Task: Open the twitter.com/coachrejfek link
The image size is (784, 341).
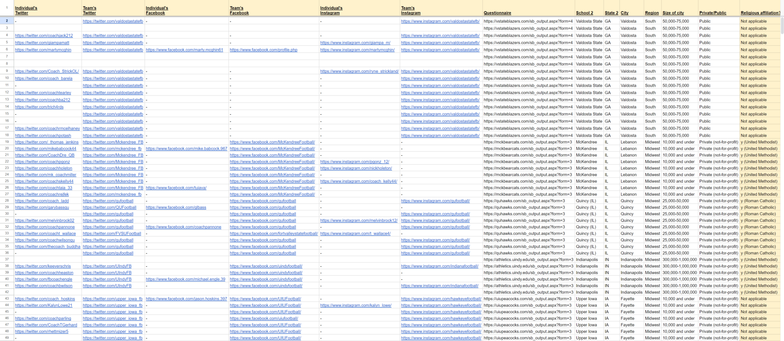Action: (42, 194)
